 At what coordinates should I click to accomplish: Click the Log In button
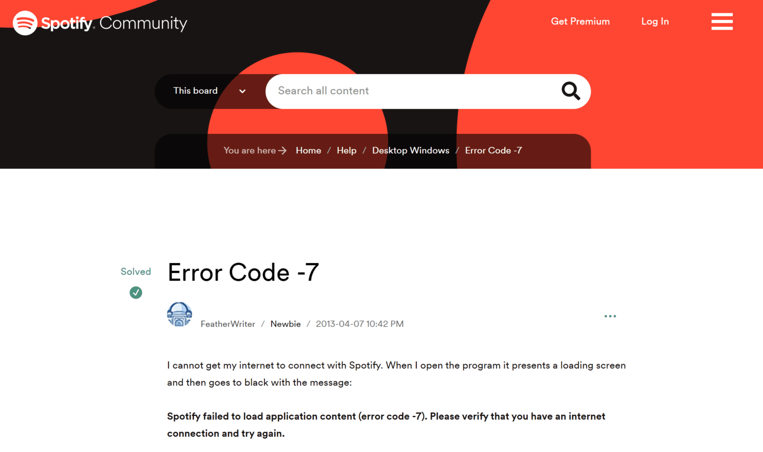pyautogui.click(x=655, y=21)
